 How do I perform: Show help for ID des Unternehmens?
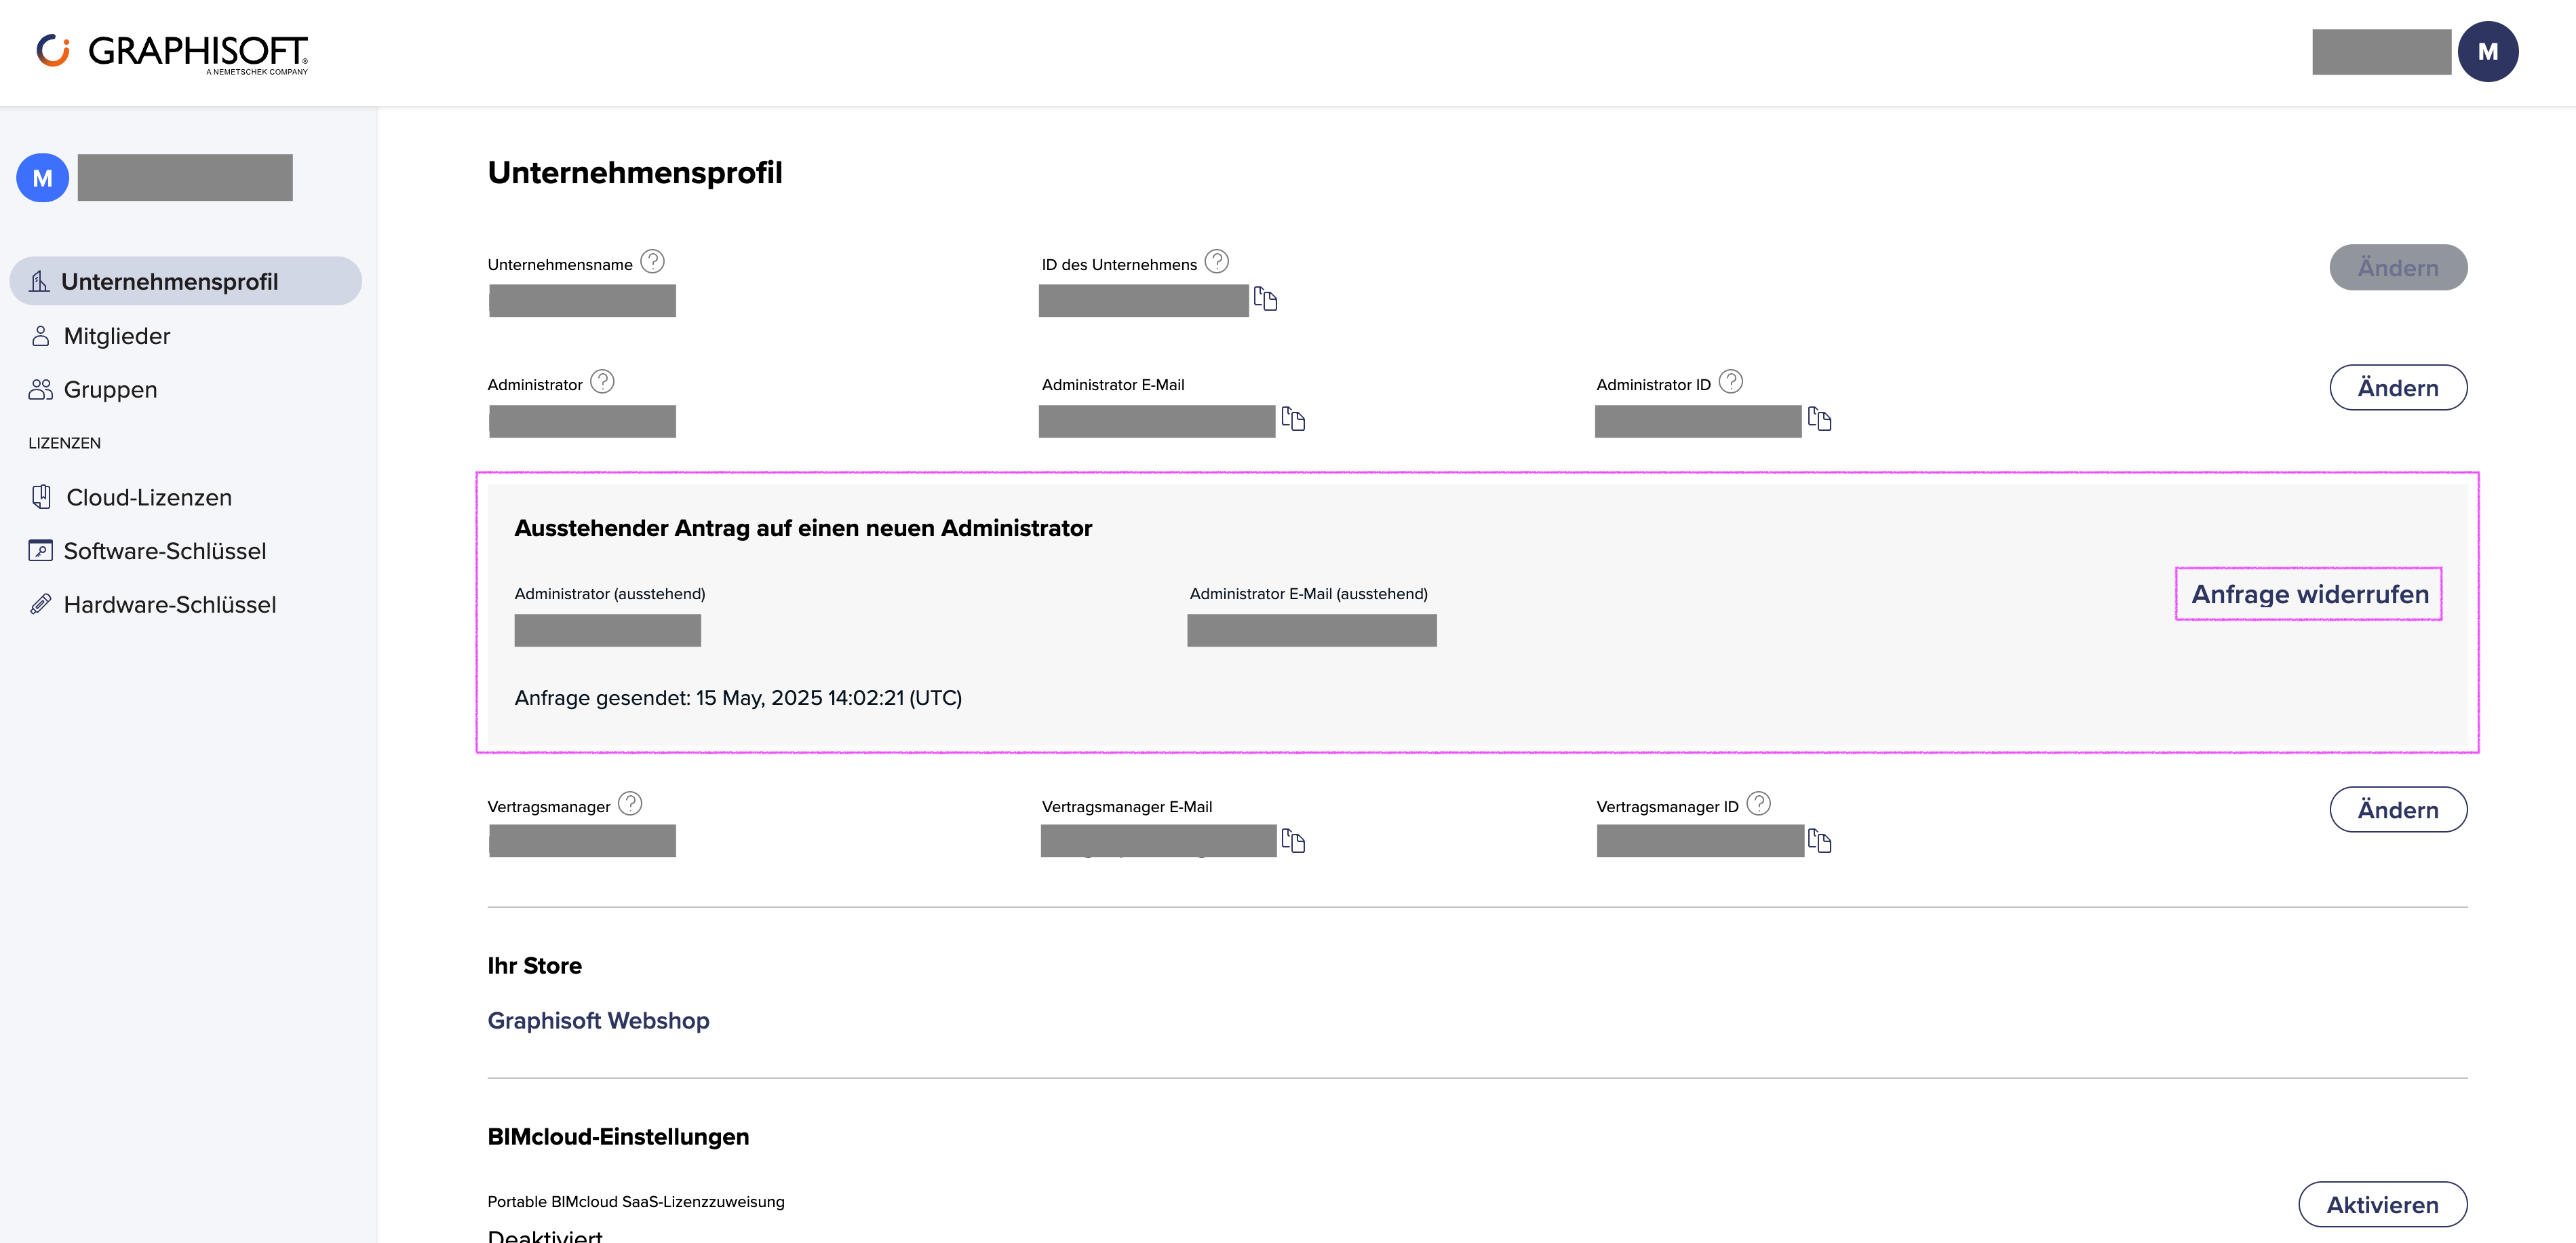click(1216, 262)
